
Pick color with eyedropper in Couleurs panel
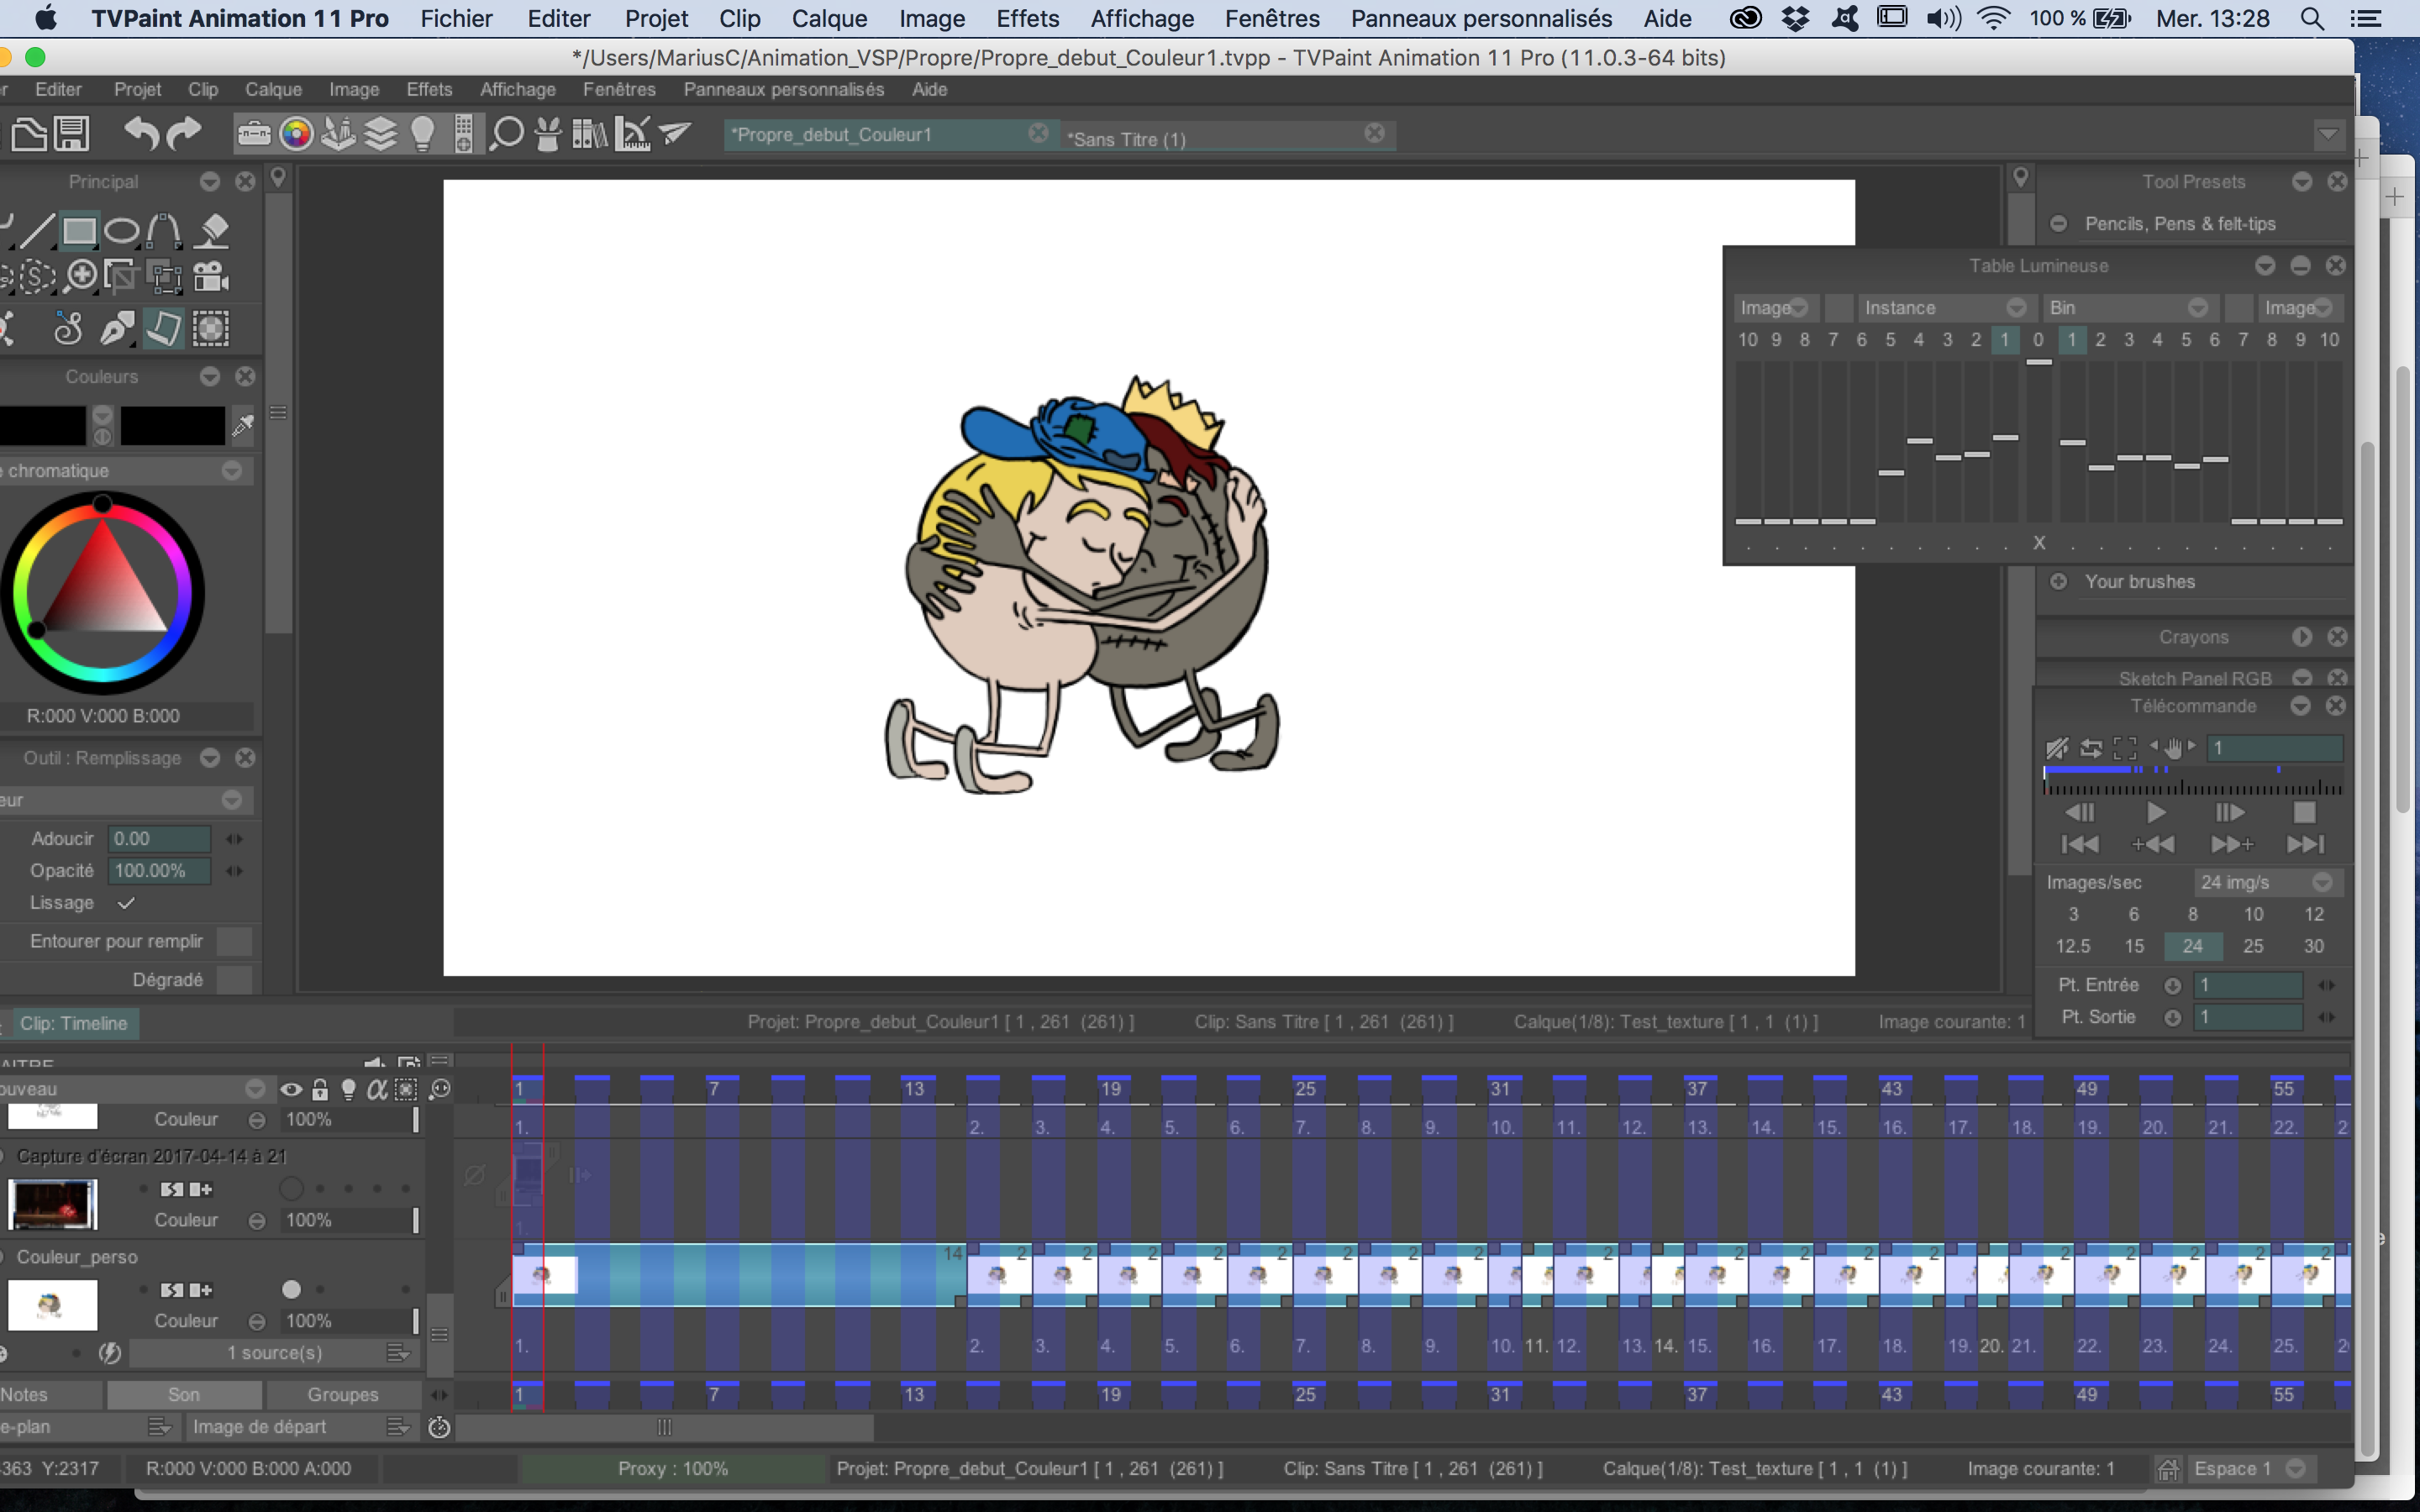[243, 425]
